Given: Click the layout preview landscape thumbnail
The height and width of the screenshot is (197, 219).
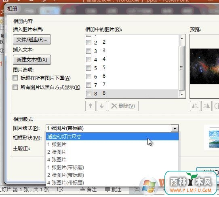Looking at the screenshot, I should pos(214,139).
